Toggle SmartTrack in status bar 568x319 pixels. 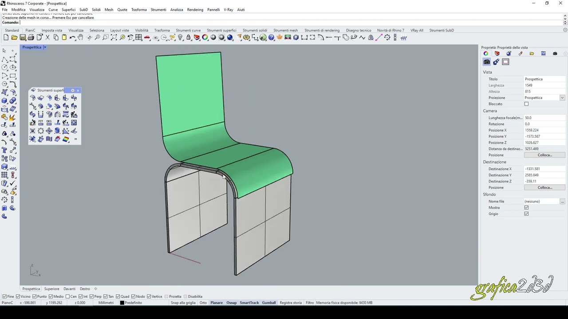[249, 303]
